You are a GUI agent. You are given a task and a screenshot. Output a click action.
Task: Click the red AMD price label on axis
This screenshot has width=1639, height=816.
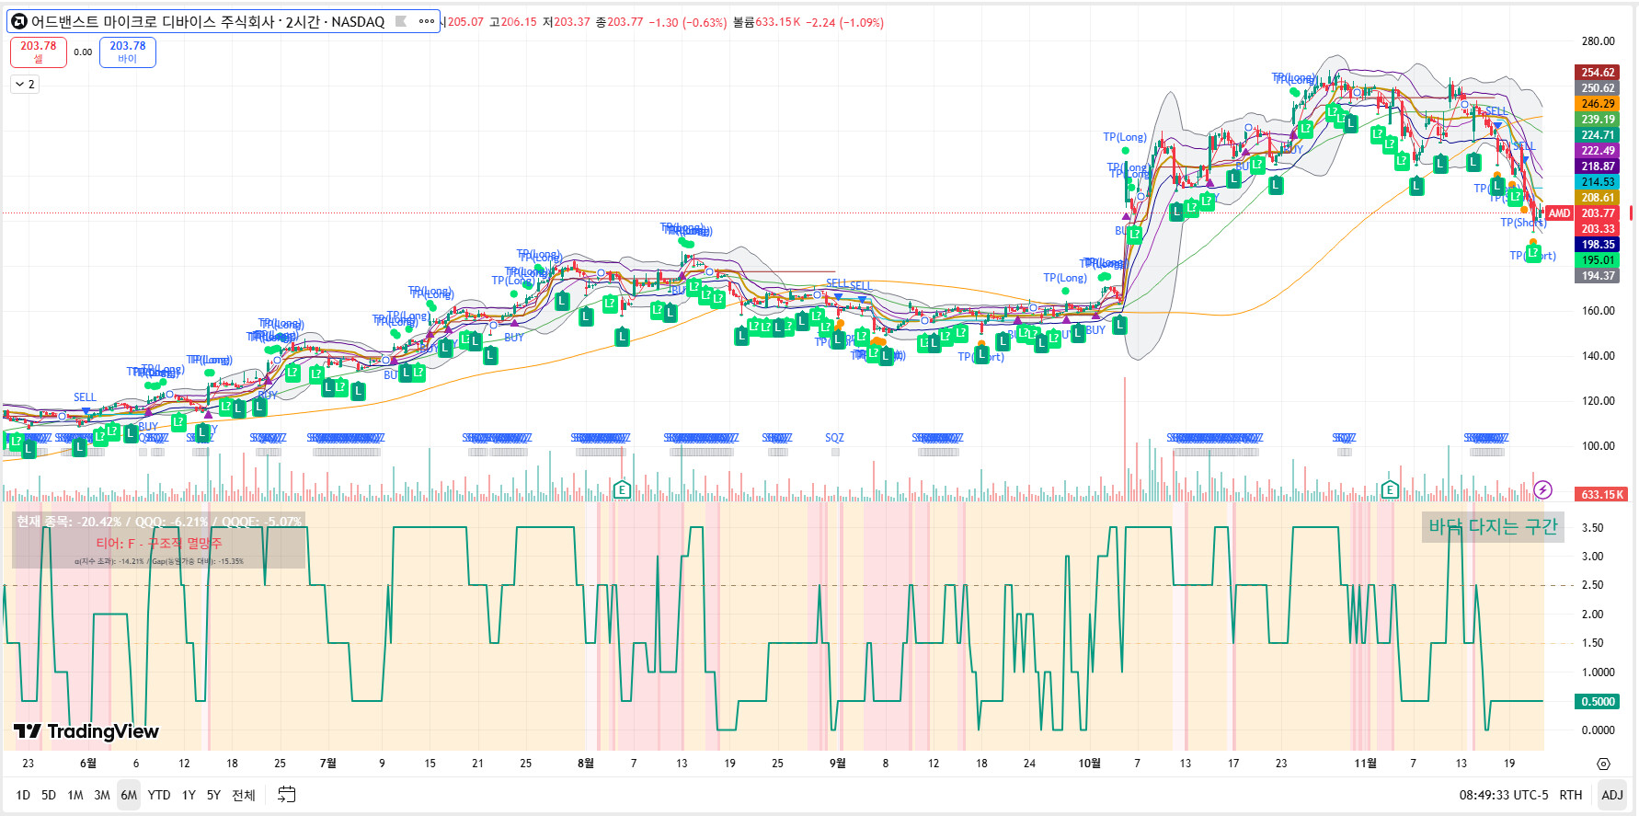(1559, 213)
